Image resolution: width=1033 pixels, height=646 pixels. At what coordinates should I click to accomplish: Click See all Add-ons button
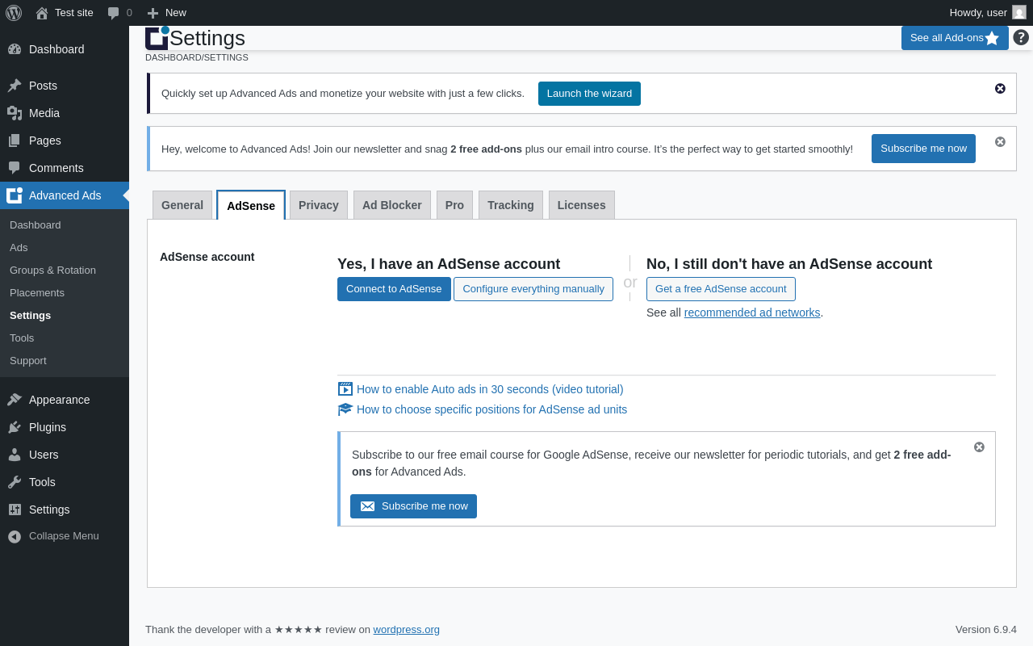[x=955, y=38]
